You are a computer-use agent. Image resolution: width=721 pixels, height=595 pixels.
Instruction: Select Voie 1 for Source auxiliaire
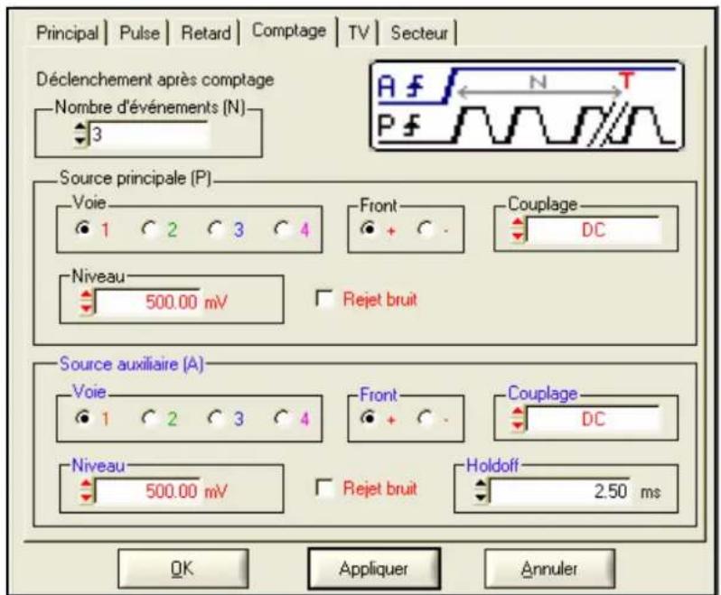[83, 418]
